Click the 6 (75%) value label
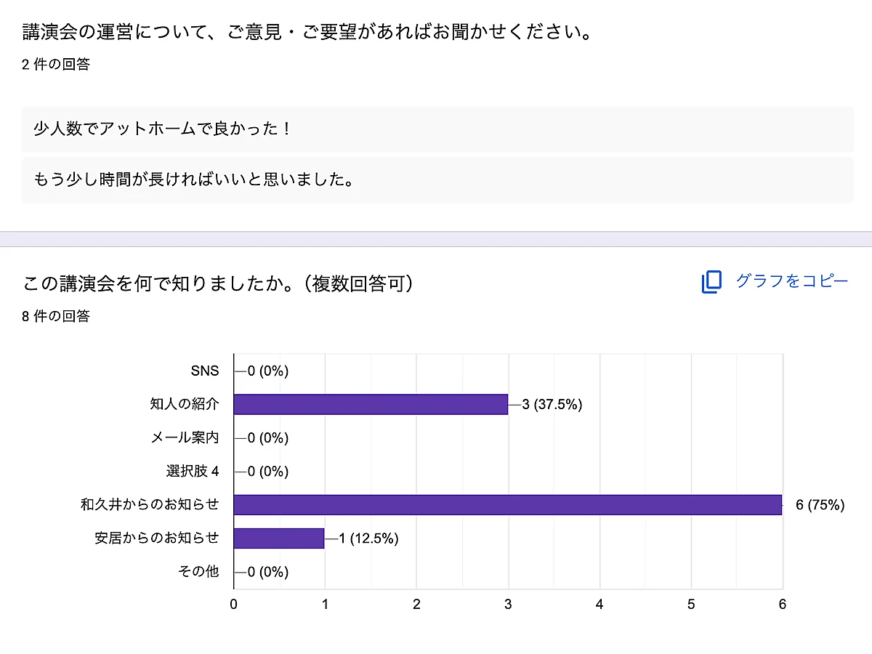This screenshot has width=872, height=654. click(x=820, y=505)
